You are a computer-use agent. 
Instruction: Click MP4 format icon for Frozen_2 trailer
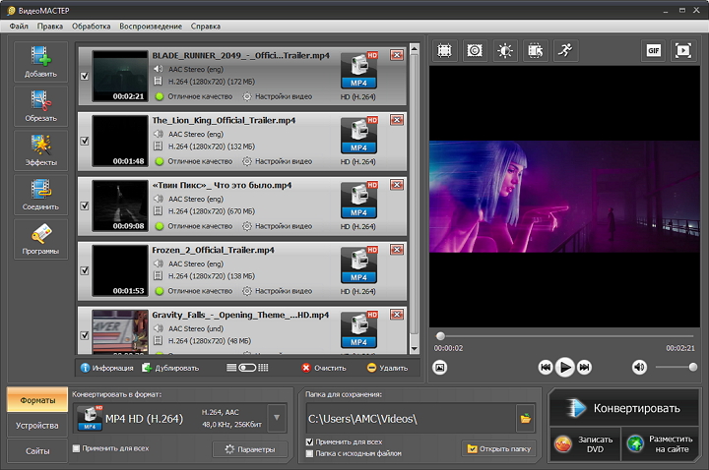pyautogui.click(x=359, y=264)
